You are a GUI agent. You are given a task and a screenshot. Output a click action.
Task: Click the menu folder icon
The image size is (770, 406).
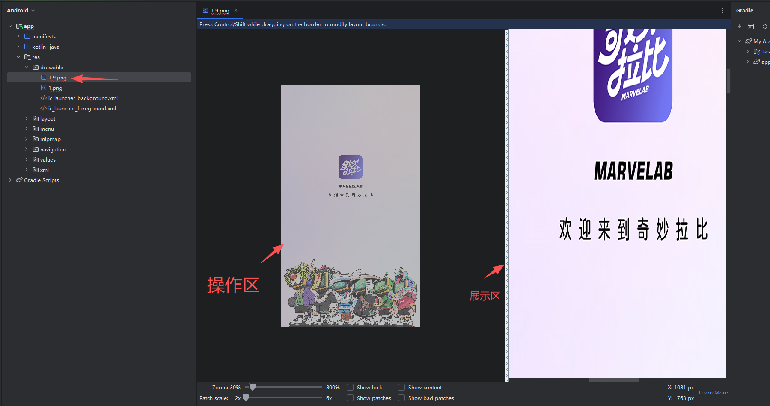[36, 129]
